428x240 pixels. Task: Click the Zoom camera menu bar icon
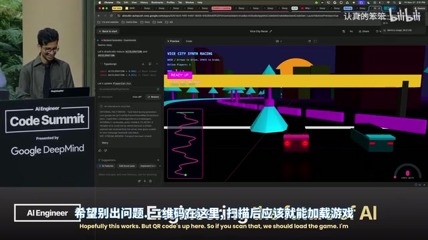[x=361, y=3]
